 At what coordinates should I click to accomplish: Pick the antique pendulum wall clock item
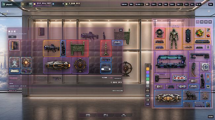[188, 36]
